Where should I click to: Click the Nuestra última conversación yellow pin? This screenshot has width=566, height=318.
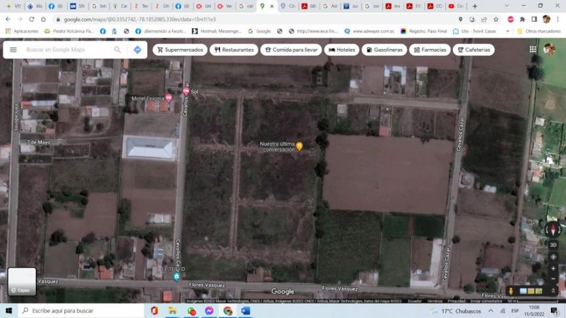pyautogui.click(x=299, y=146)
